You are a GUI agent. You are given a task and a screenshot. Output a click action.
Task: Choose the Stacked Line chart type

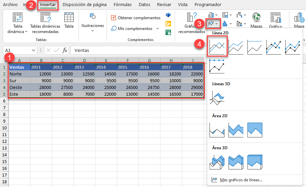(236, 47)
